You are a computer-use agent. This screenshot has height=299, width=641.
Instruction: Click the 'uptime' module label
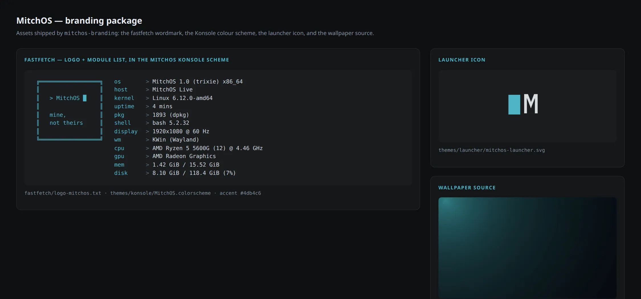coord(124,107)
